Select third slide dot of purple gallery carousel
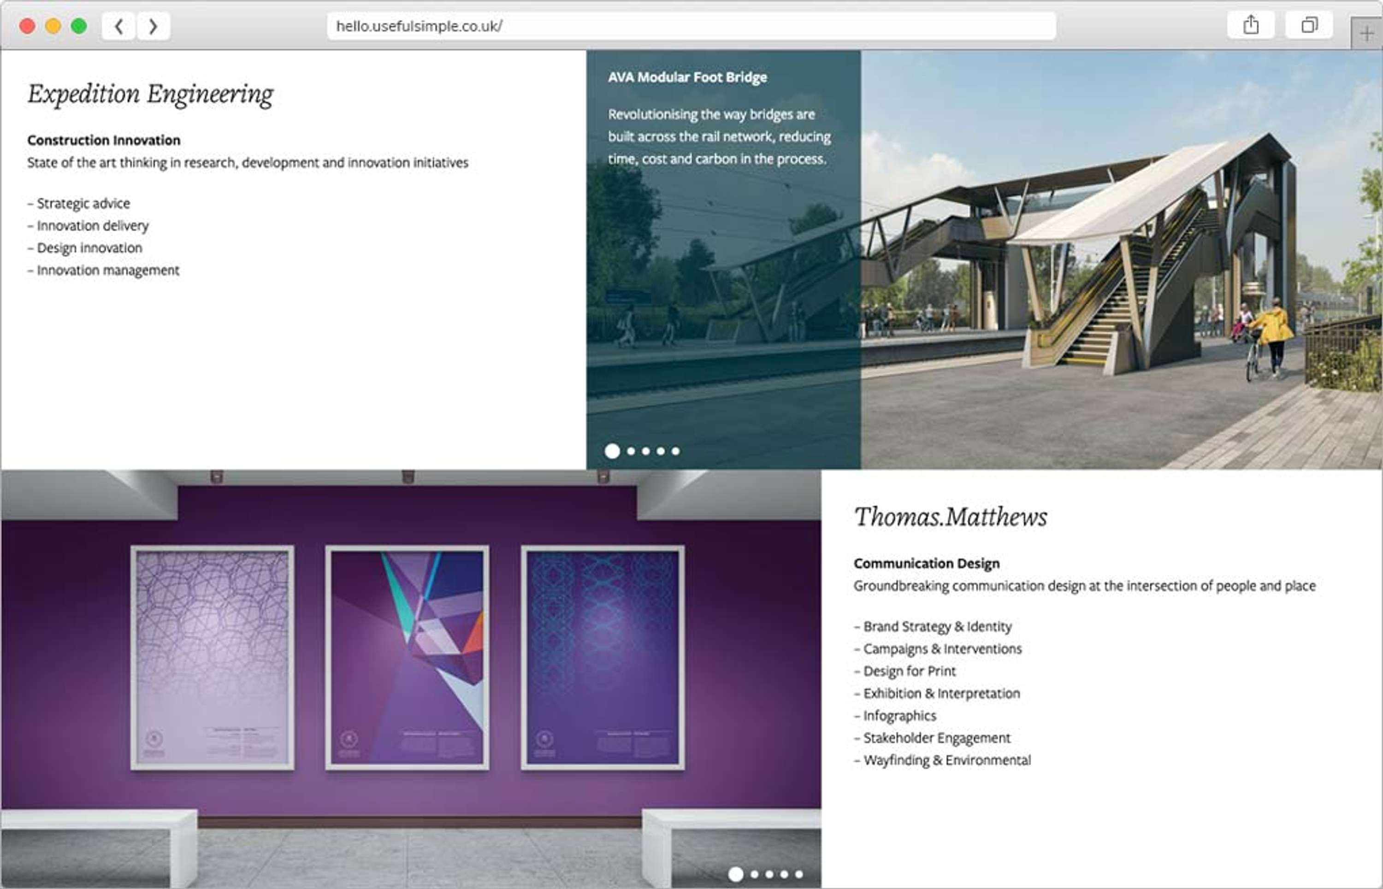The image size is (1383, 889). 770,875
